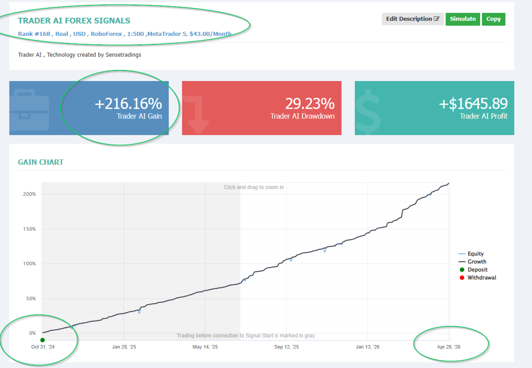
Task: Click the Gain Chart heading
Action: [41, 162]
